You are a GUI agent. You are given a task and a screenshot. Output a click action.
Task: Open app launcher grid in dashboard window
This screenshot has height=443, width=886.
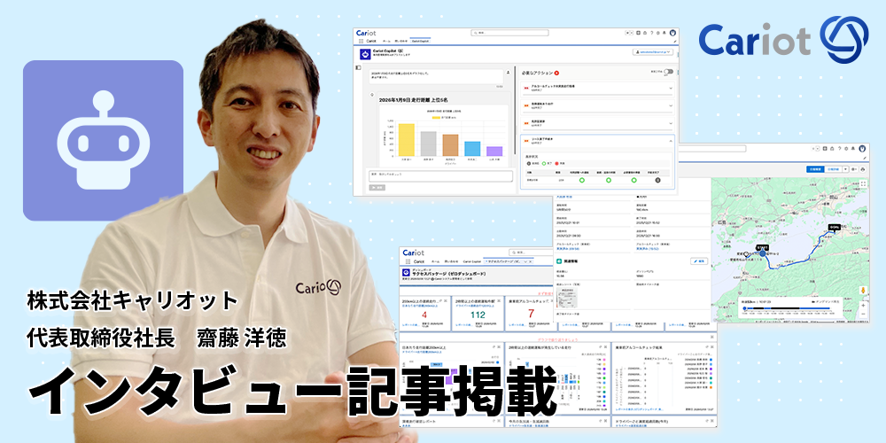407,262
